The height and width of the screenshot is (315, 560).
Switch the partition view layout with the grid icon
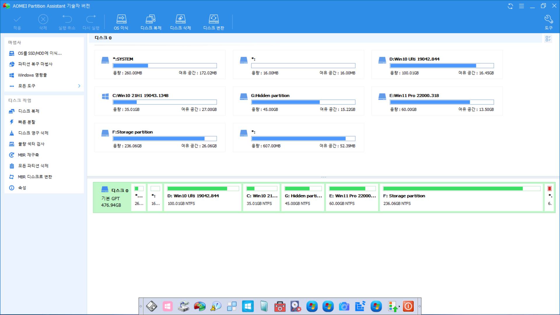548,38
